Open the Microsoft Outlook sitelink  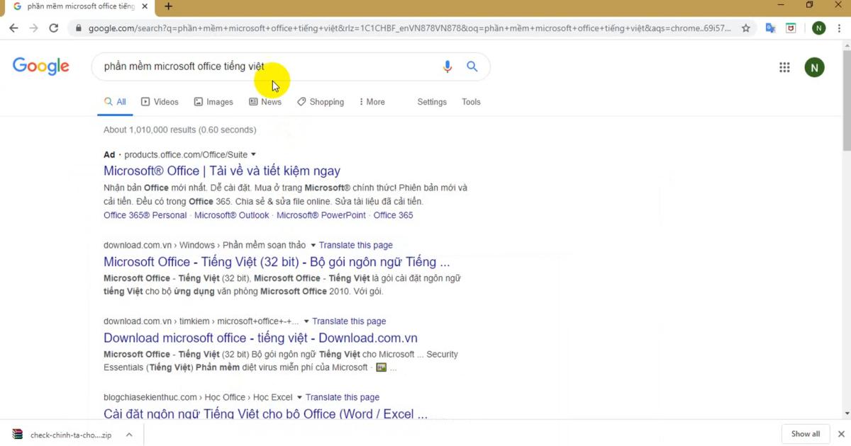tap(232, 215)
